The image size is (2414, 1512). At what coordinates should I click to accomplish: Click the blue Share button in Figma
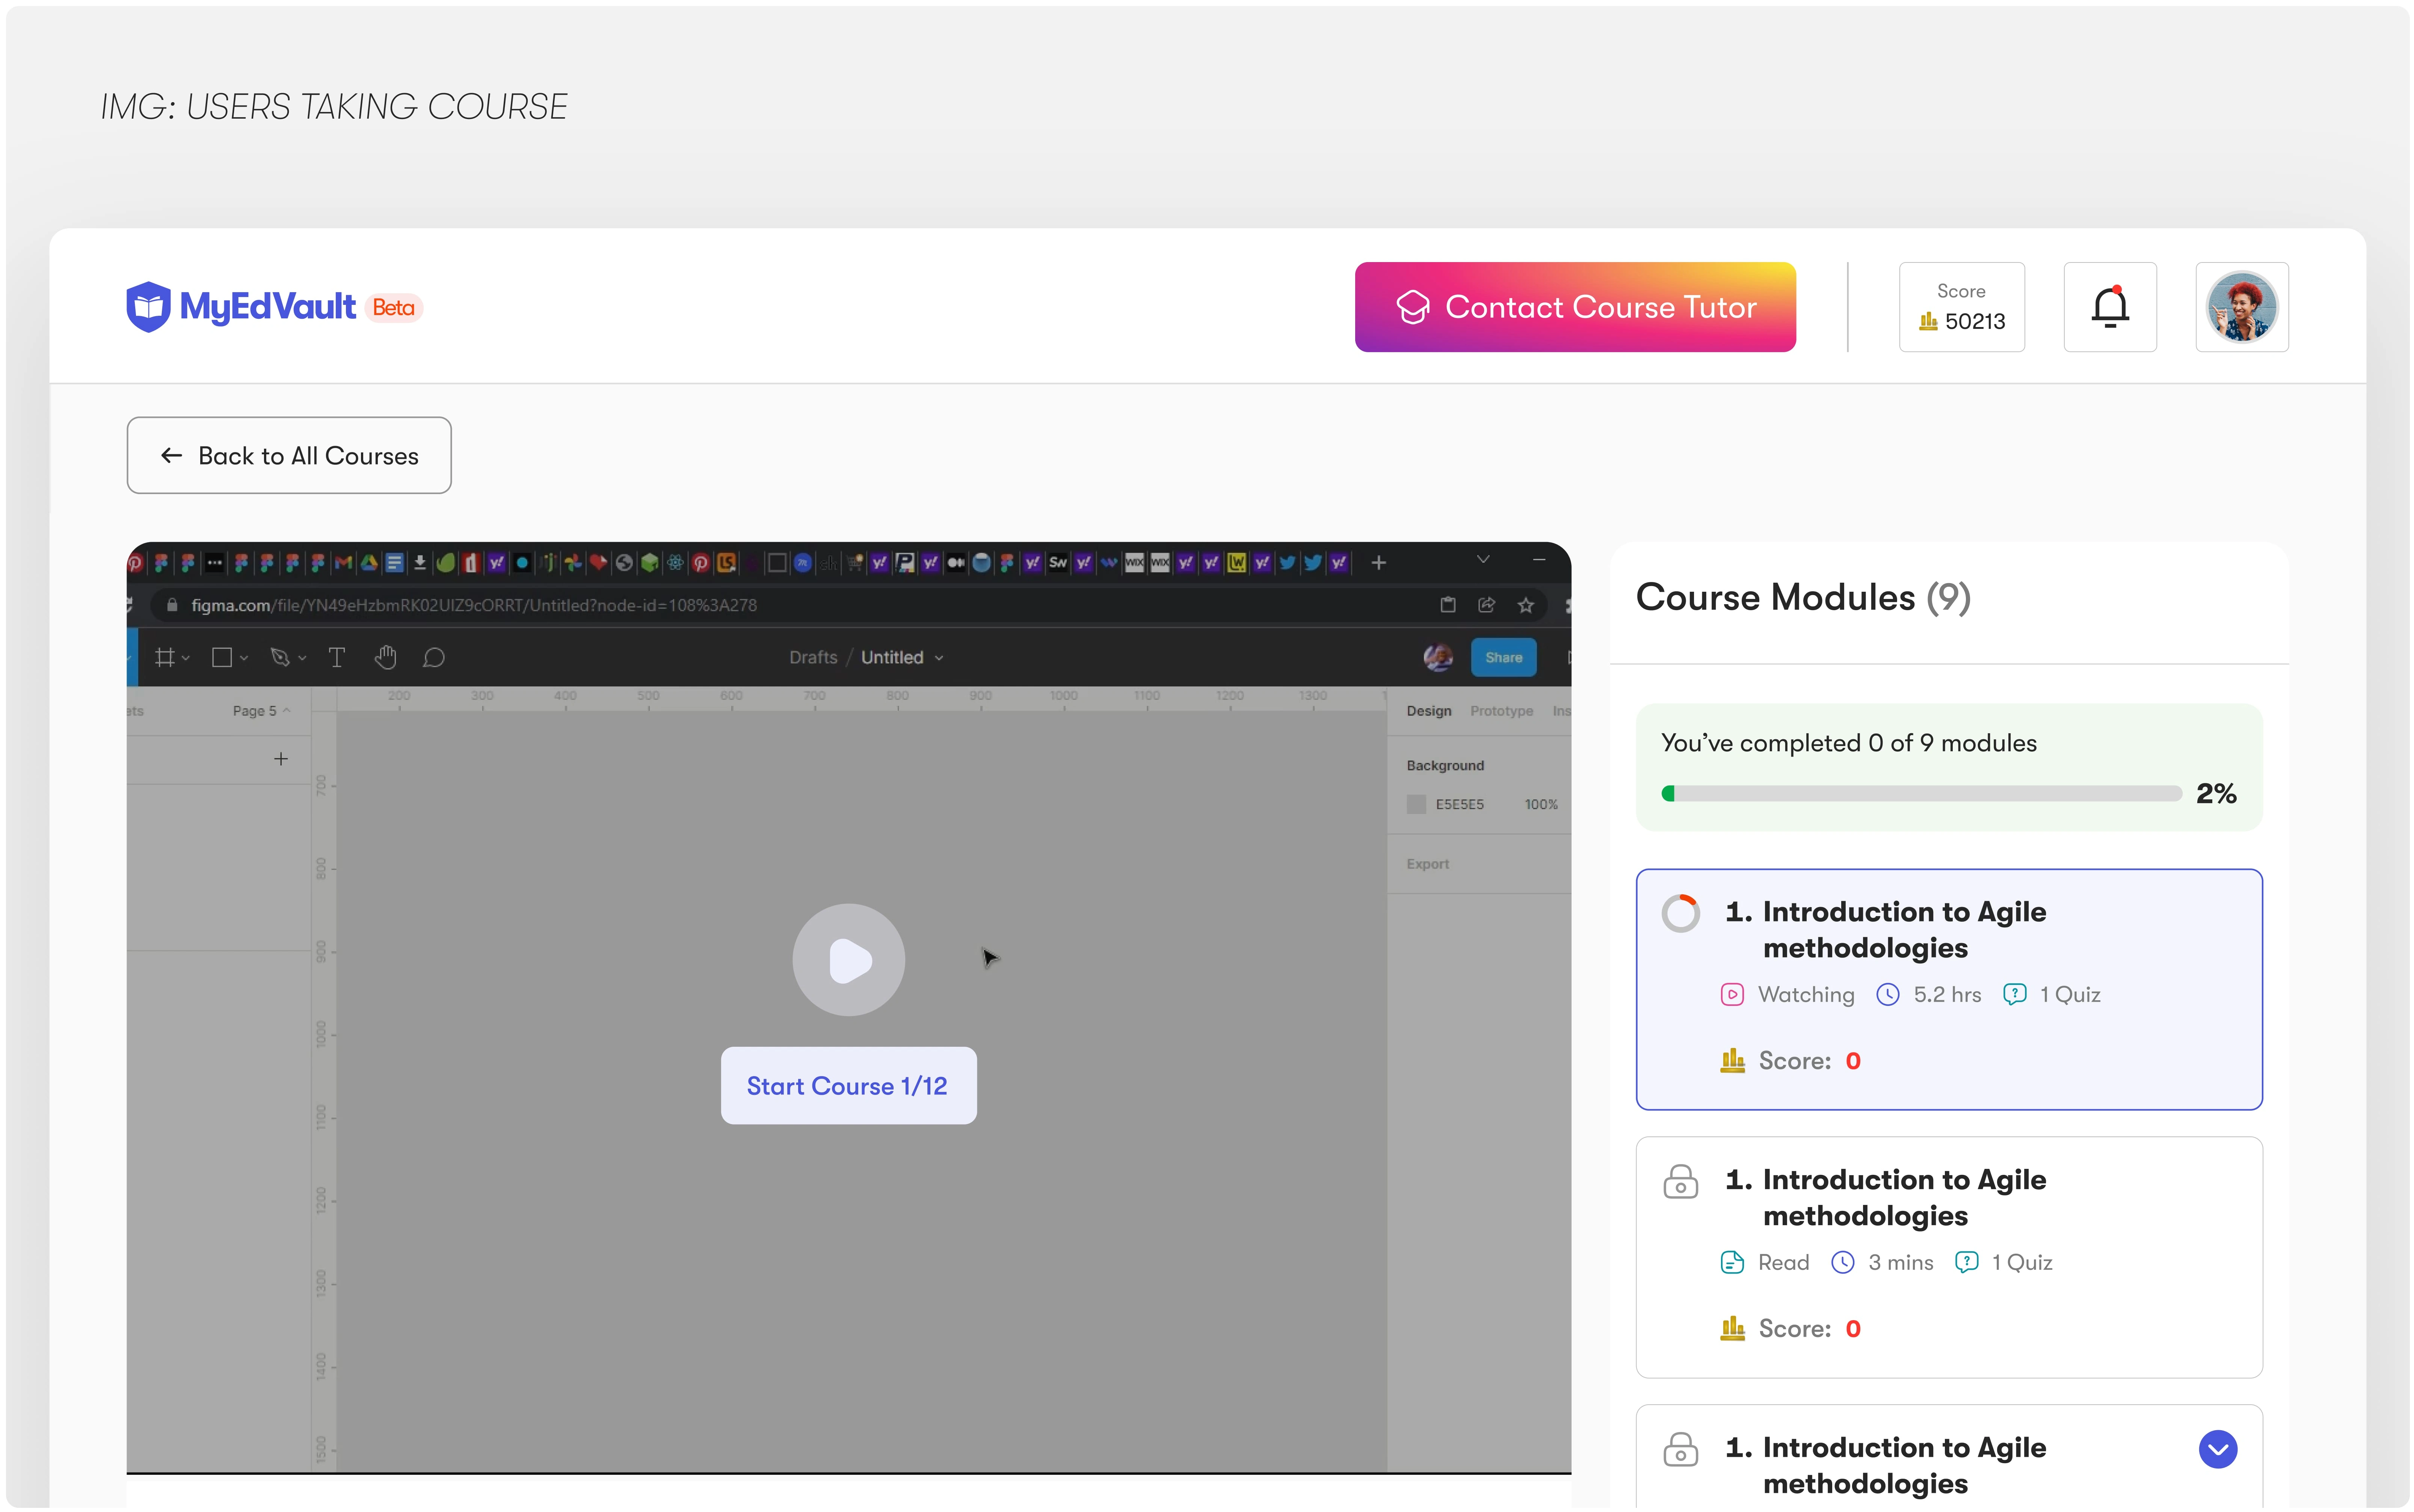click(1503, 657)
